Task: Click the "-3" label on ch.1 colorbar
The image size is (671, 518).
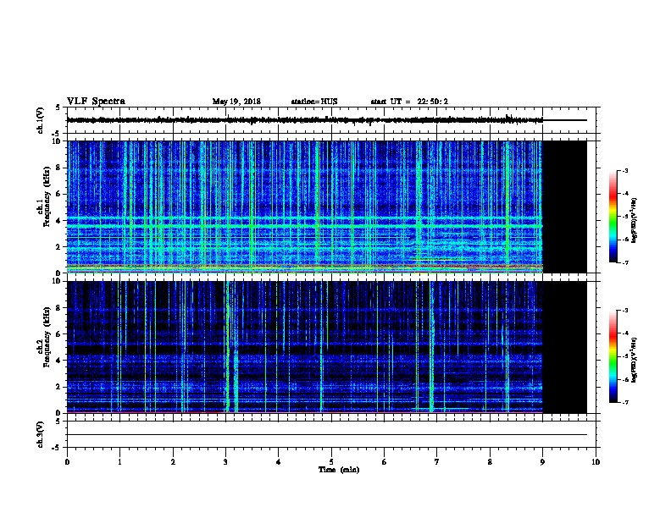Action: click(624, 170)
